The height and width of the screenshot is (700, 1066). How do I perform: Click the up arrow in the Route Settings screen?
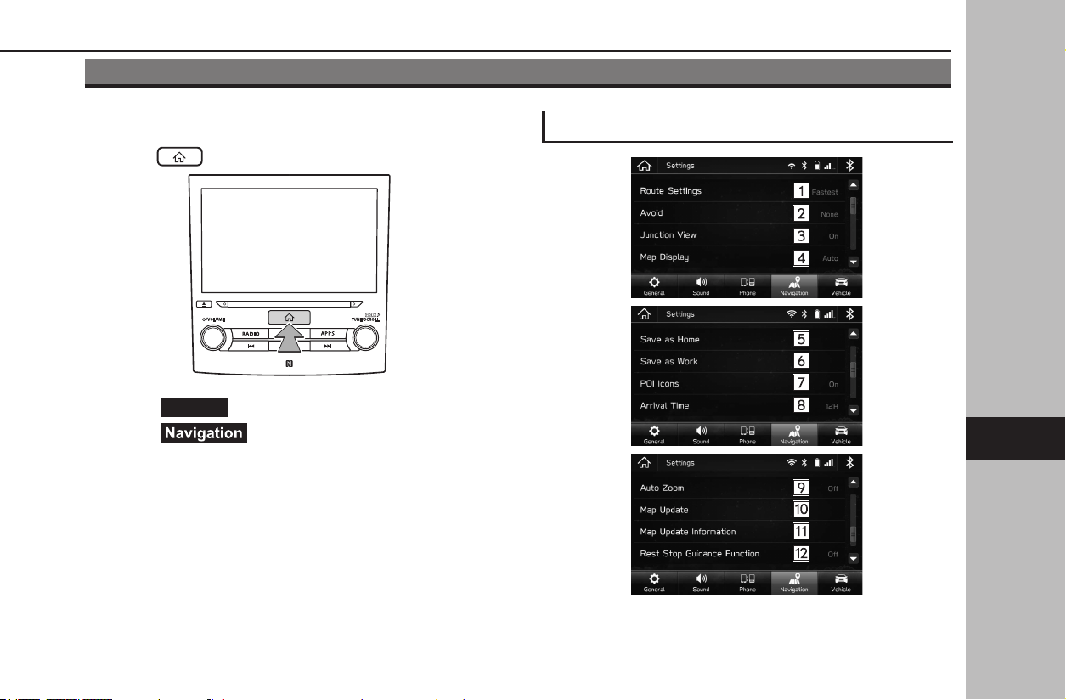(x=854, y=184)
